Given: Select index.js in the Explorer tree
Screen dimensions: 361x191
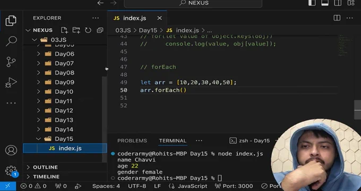Looking at the screenshot, I should (x=65, y=148).
